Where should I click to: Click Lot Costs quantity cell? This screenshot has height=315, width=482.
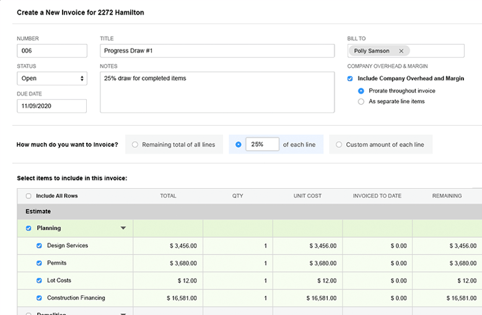(x=238, y=280)
